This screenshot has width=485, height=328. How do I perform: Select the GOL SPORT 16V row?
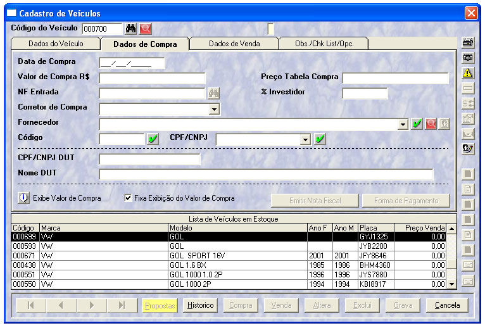pos(229,256)
